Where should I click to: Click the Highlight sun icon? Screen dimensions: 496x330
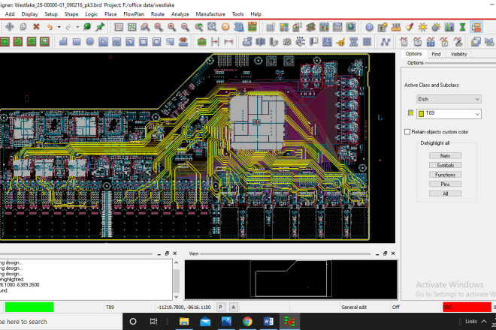(x=422, y=27)
